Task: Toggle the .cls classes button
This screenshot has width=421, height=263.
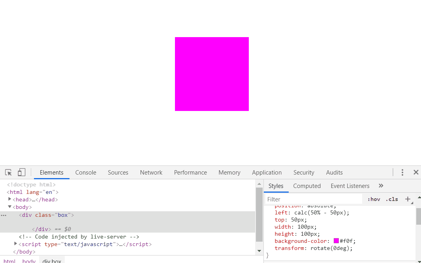Action: [392, 199]
